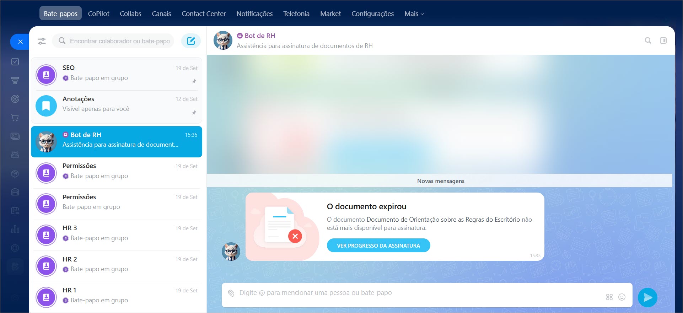Open the shopping cart icon in sidebar
683x313 pixels.
pos(15,118)
